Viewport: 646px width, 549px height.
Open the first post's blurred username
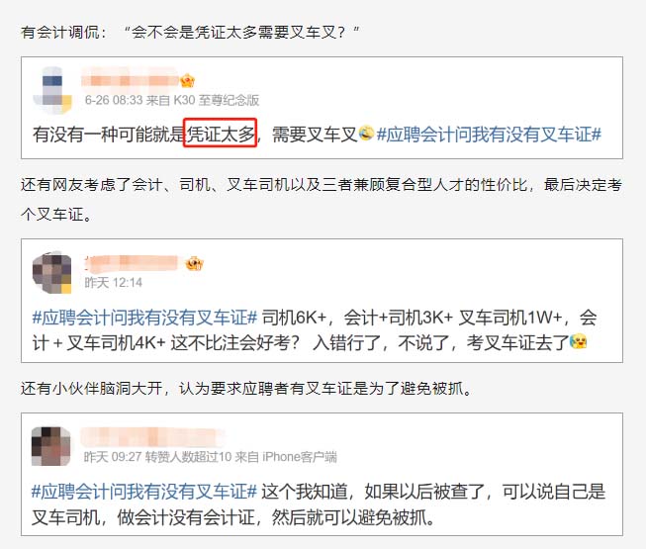pyautogui.click(x=131, y=78)
